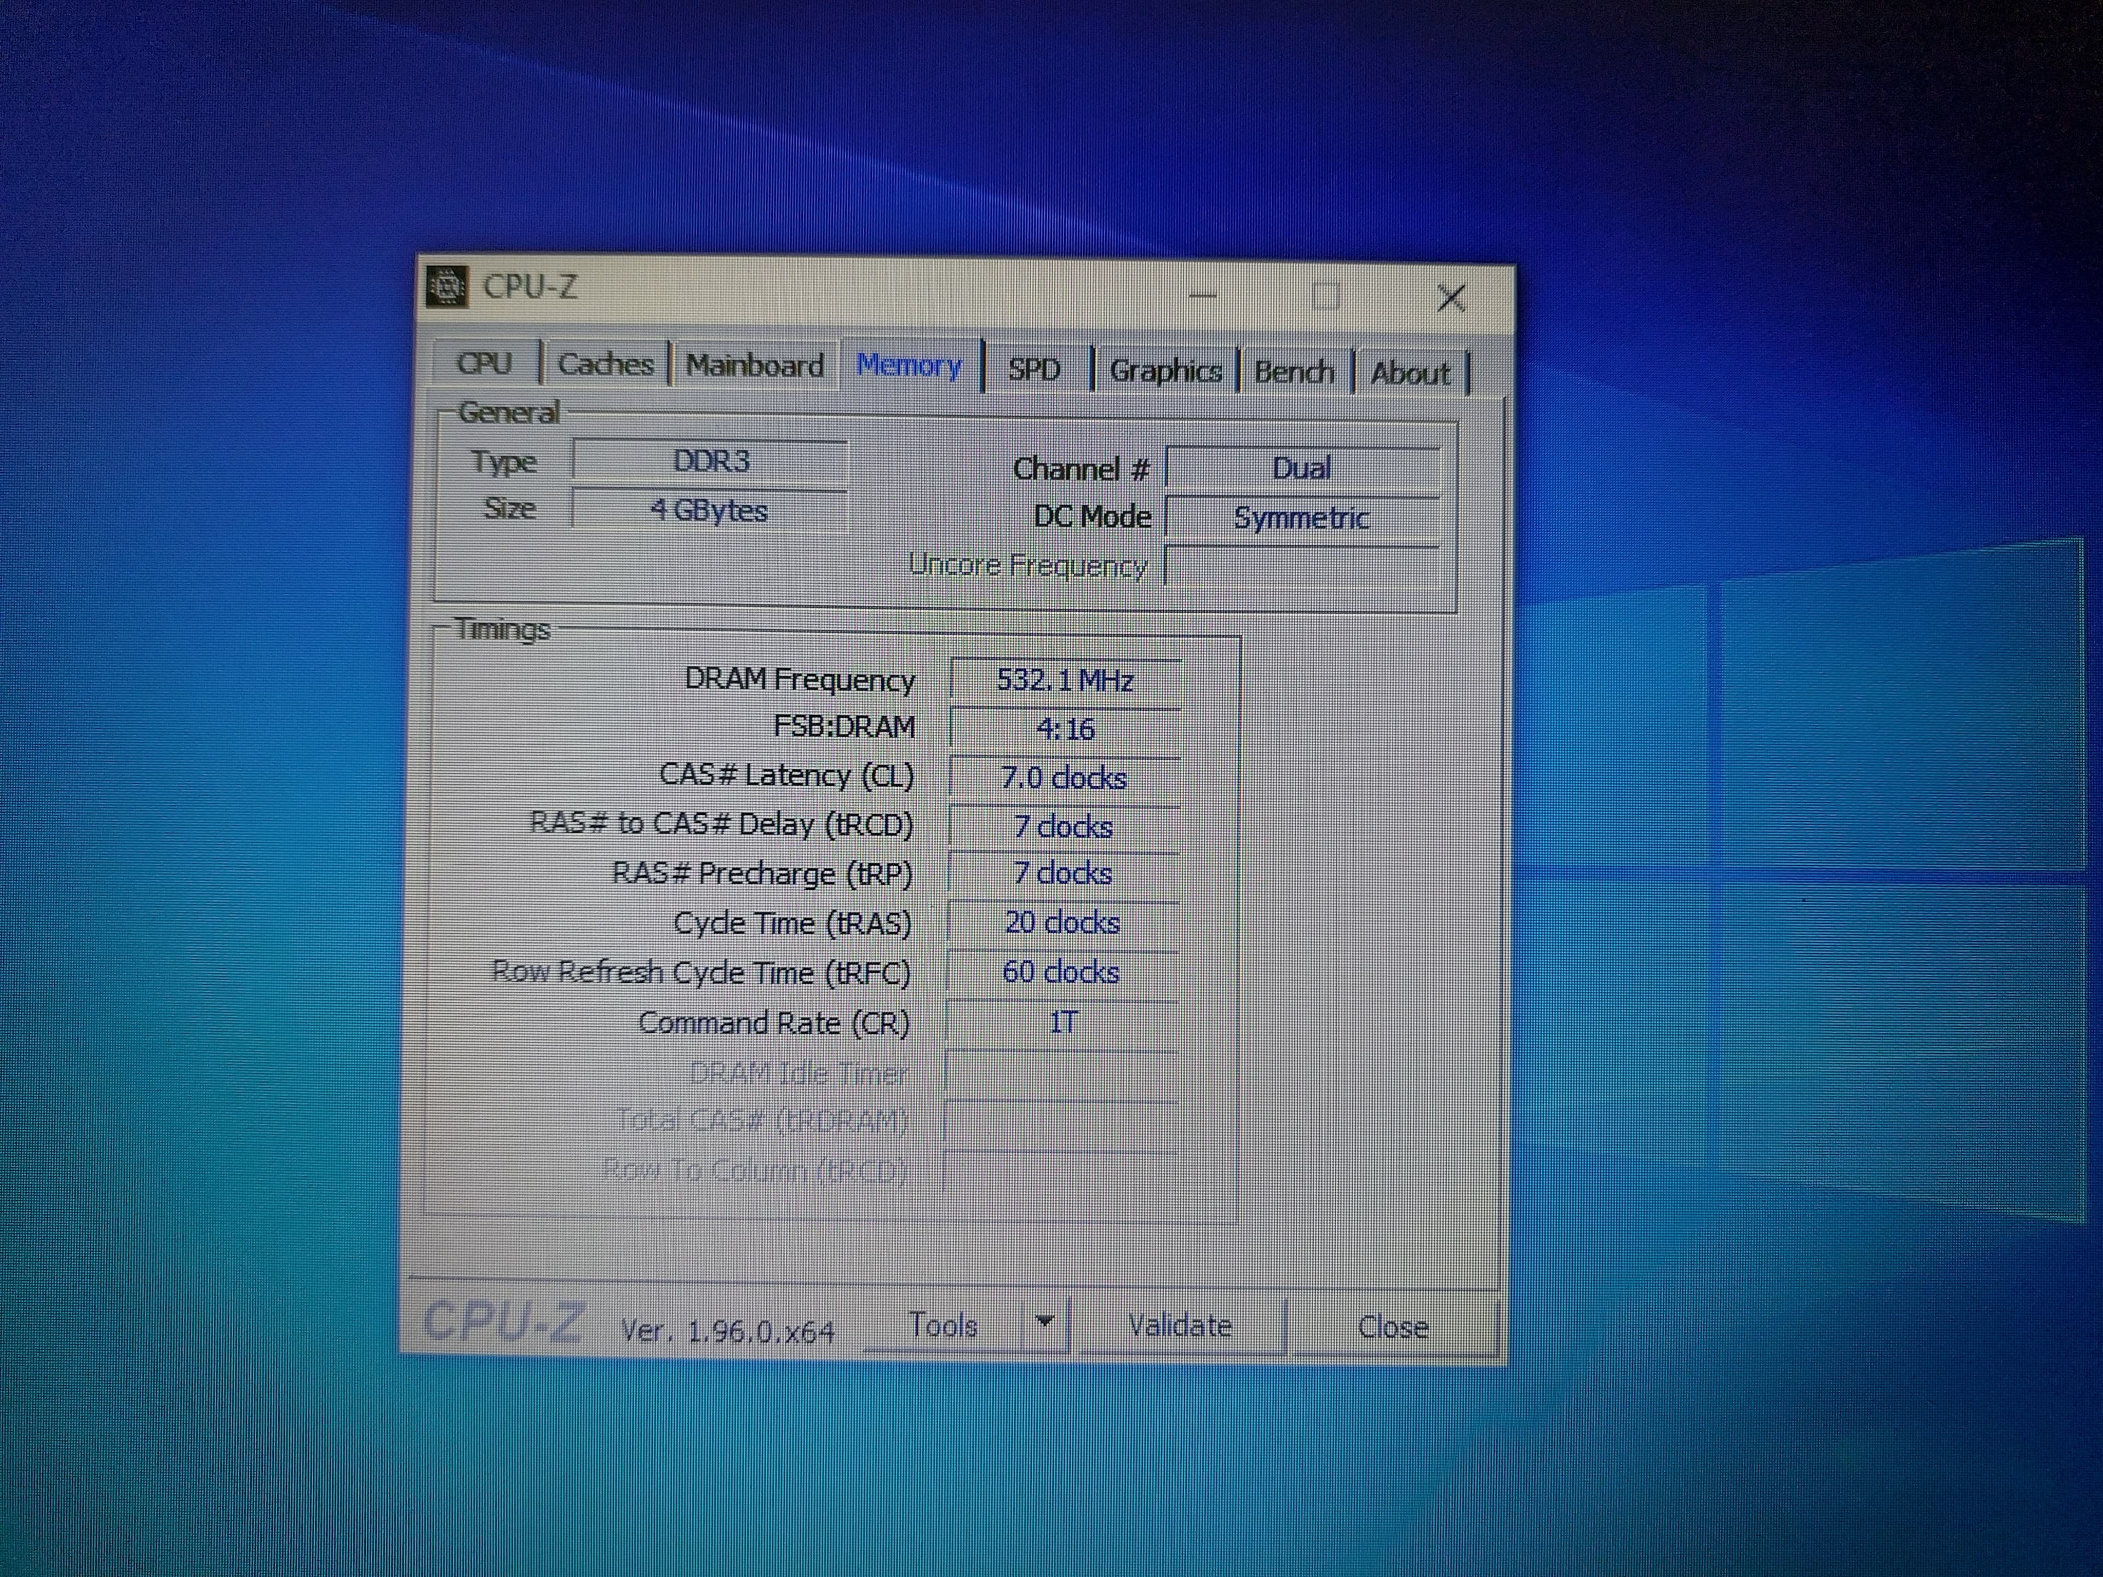The width and height of the screenshot is (2103, 1577).
Task: Click the tRP 7 clocks value
Action: 1064,873
